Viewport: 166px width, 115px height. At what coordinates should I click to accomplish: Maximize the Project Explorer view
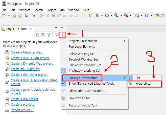coord(62,29)
